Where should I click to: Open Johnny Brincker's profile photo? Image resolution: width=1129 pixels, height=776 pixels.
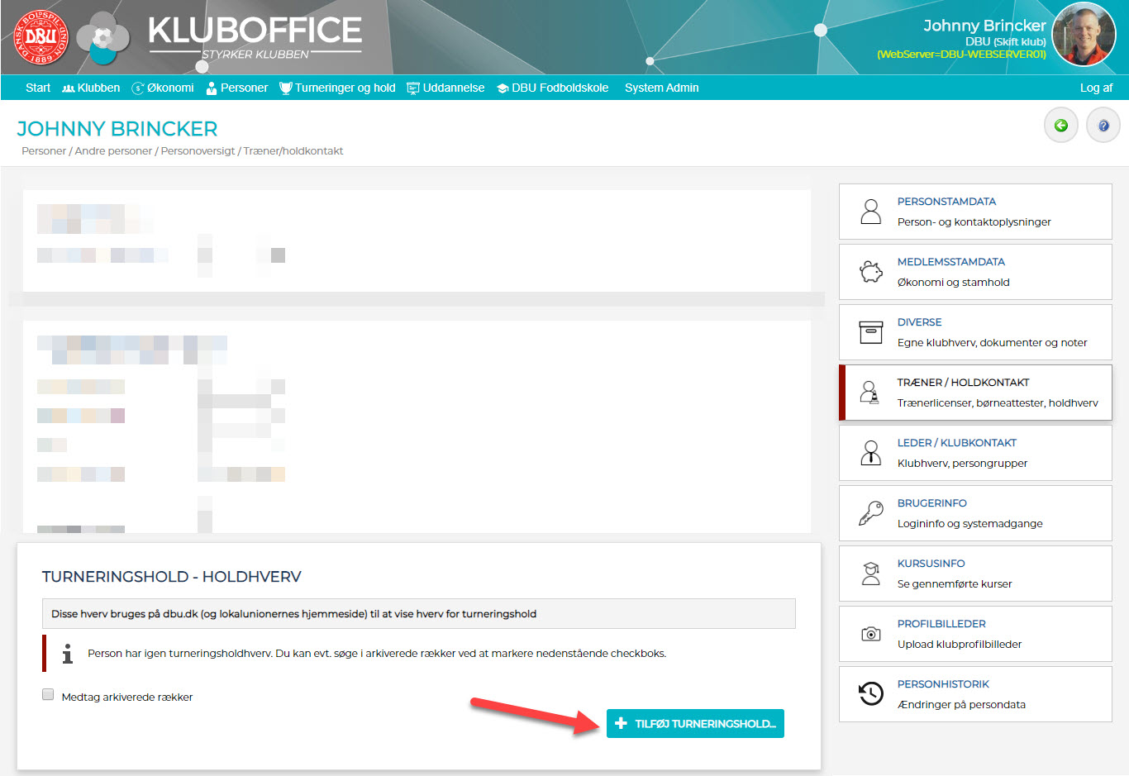pyautogui.click(x=1084, y=34)
